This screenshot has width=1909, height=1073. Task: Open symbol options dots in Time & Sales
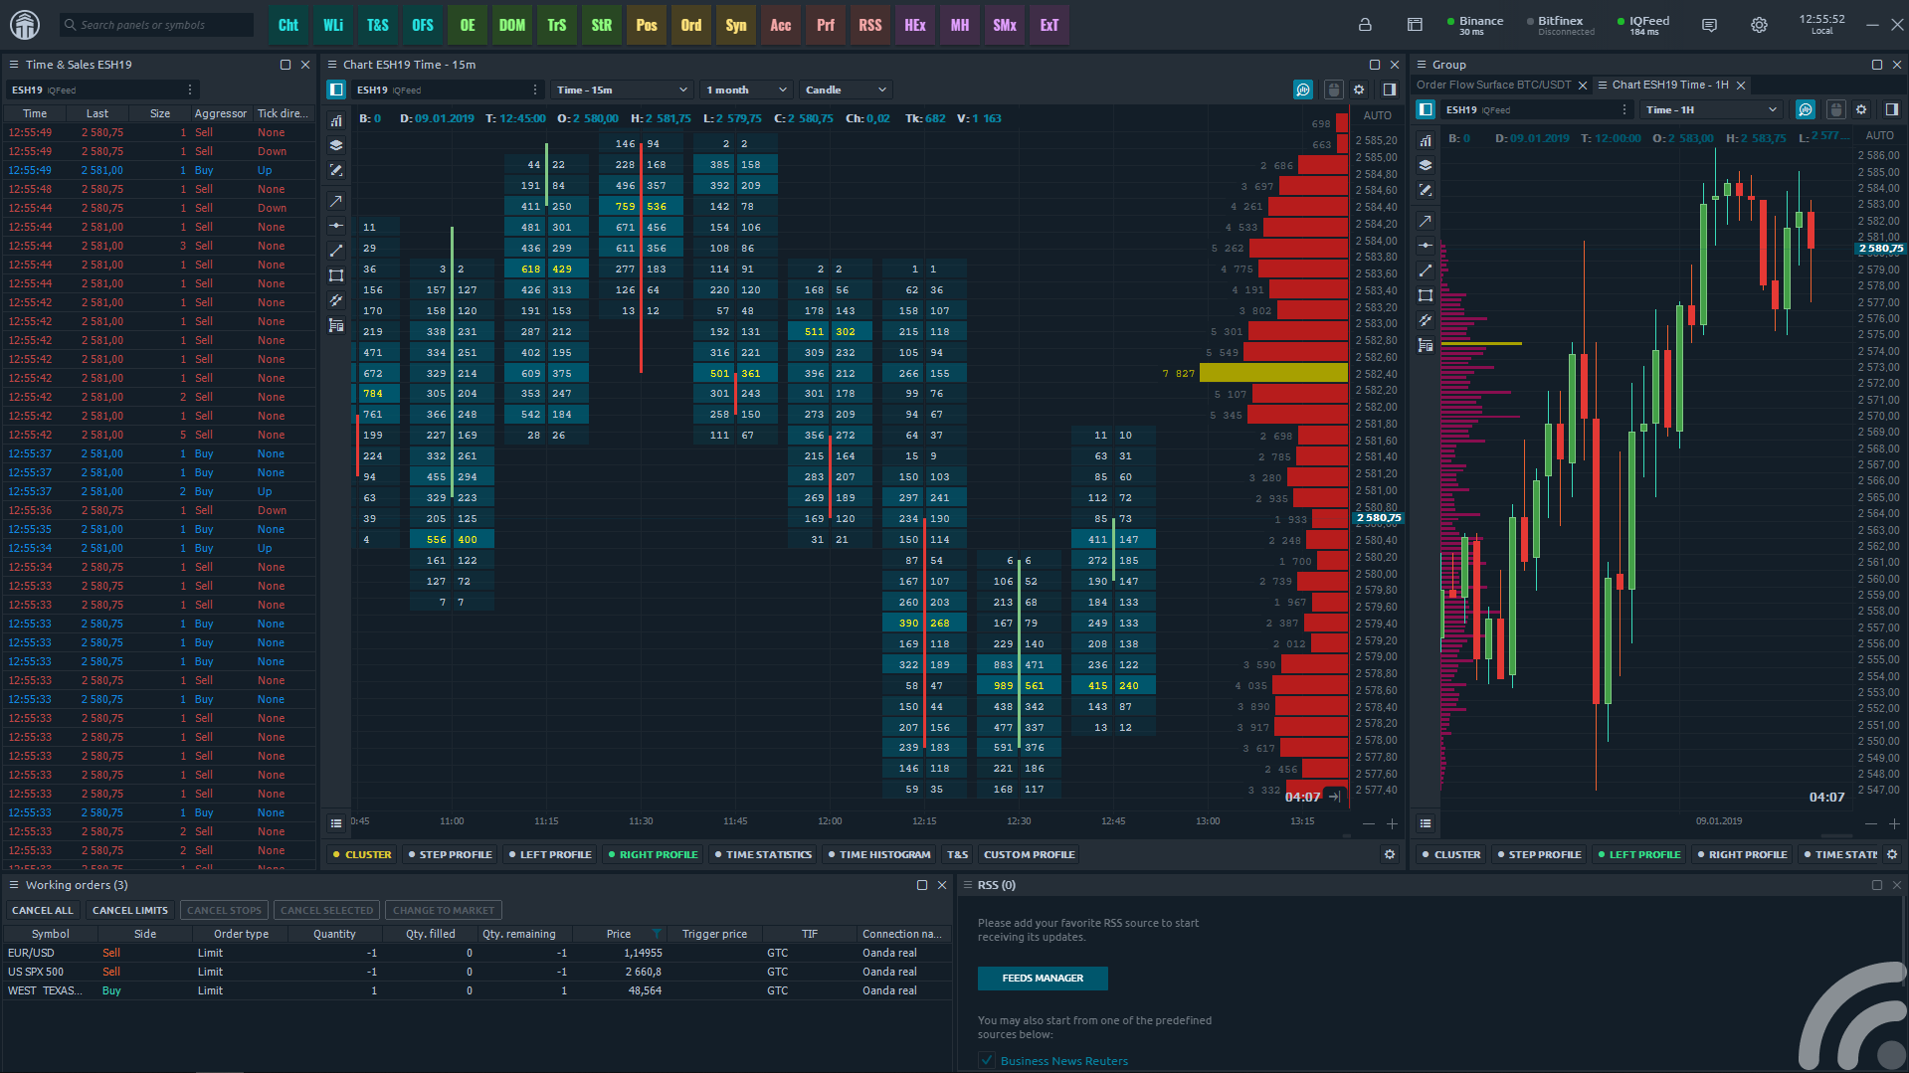pos(190,89)
